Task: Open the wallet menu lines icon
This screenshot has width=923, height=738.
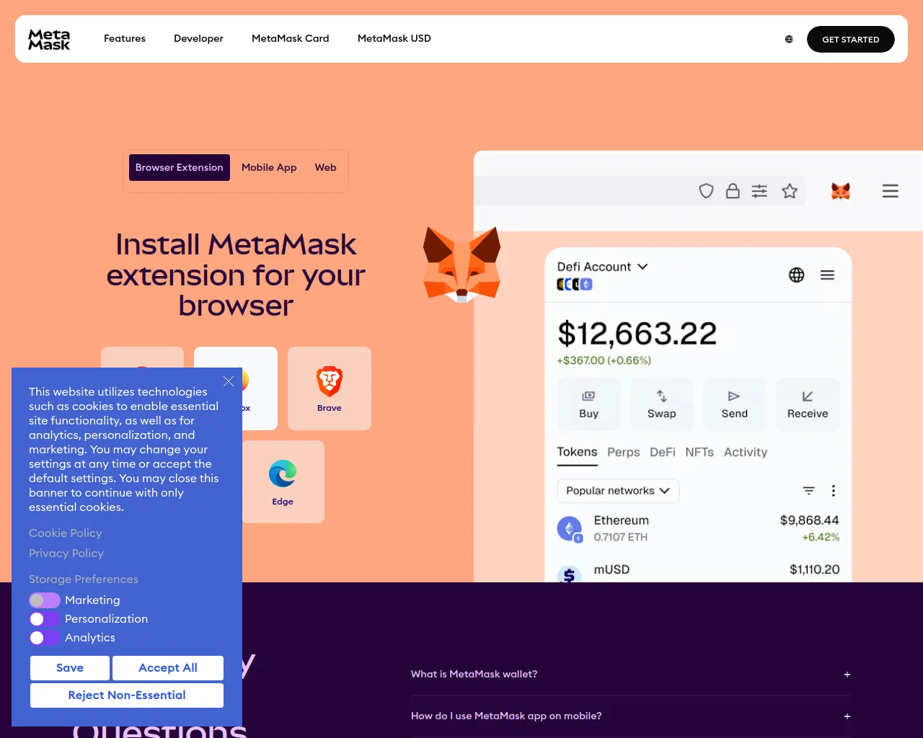Action: (827, 275)
